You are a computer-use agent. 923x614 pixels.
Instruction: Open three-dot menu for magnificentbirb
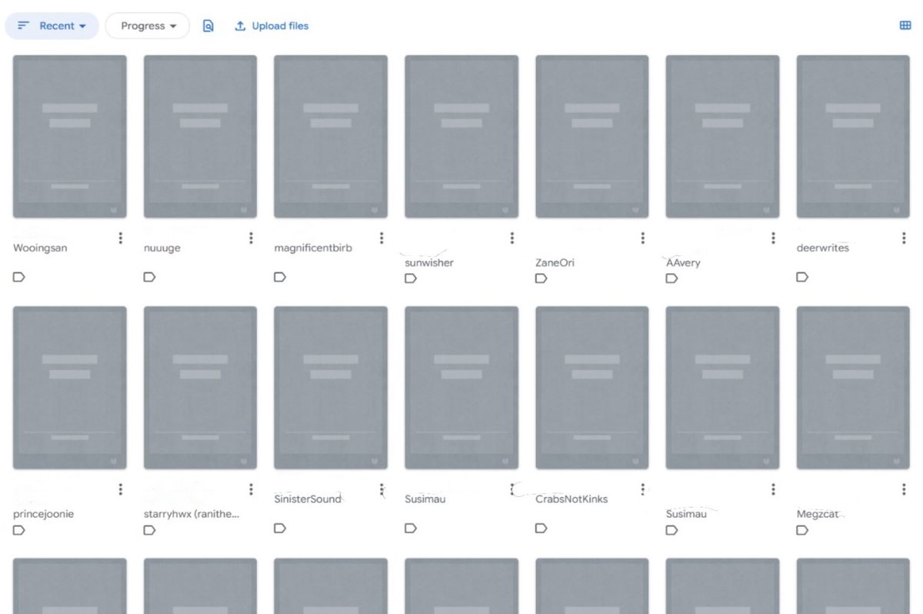click(382, 239)
